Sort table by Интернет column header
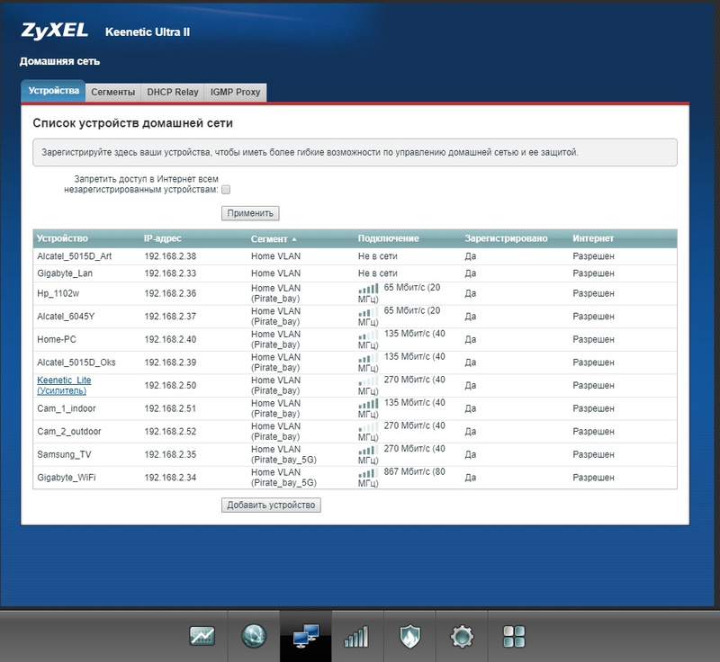Image resolution: width=720 pixels, height=662 pixels. [593, 238]
